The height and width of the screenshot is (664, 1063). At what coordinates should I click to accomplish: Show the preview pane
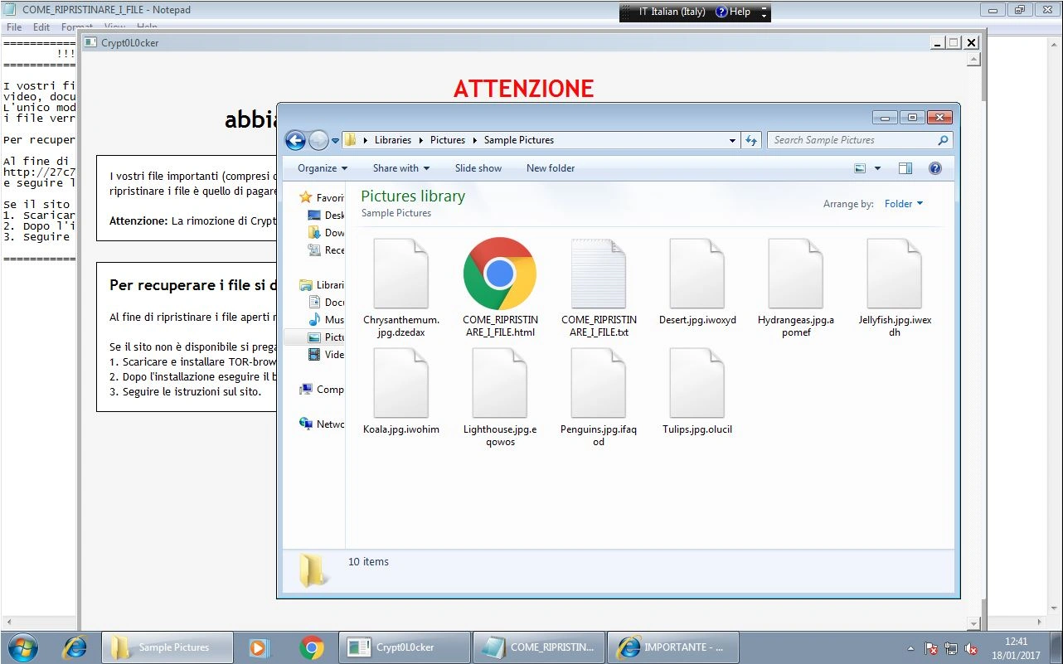[x=905, y=168]
